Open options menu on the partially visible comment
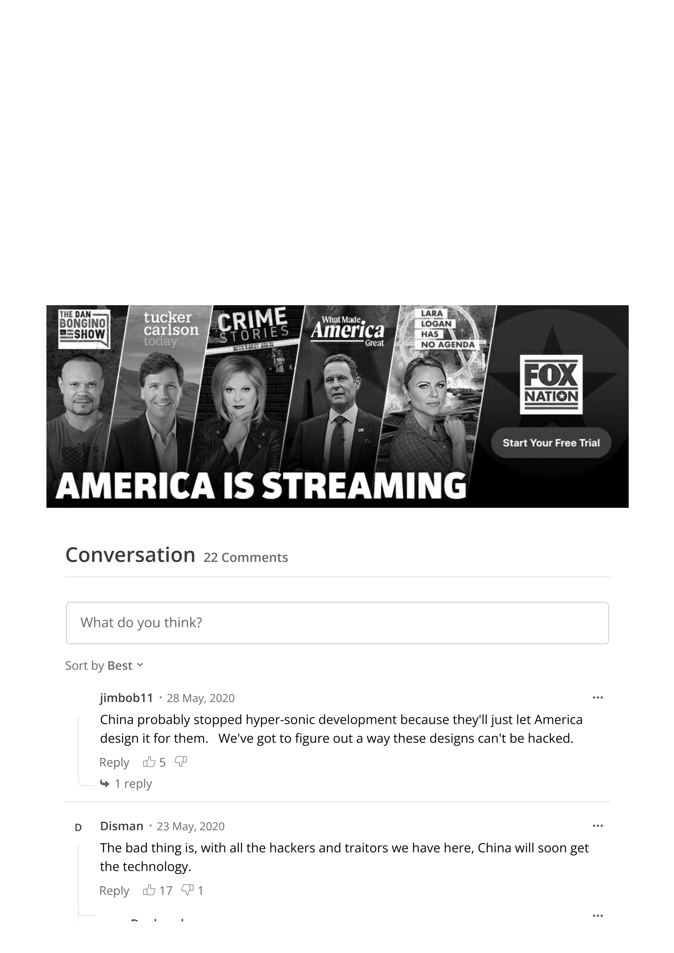The height and width of the screenshot is (953, 674). pos(598,916)
